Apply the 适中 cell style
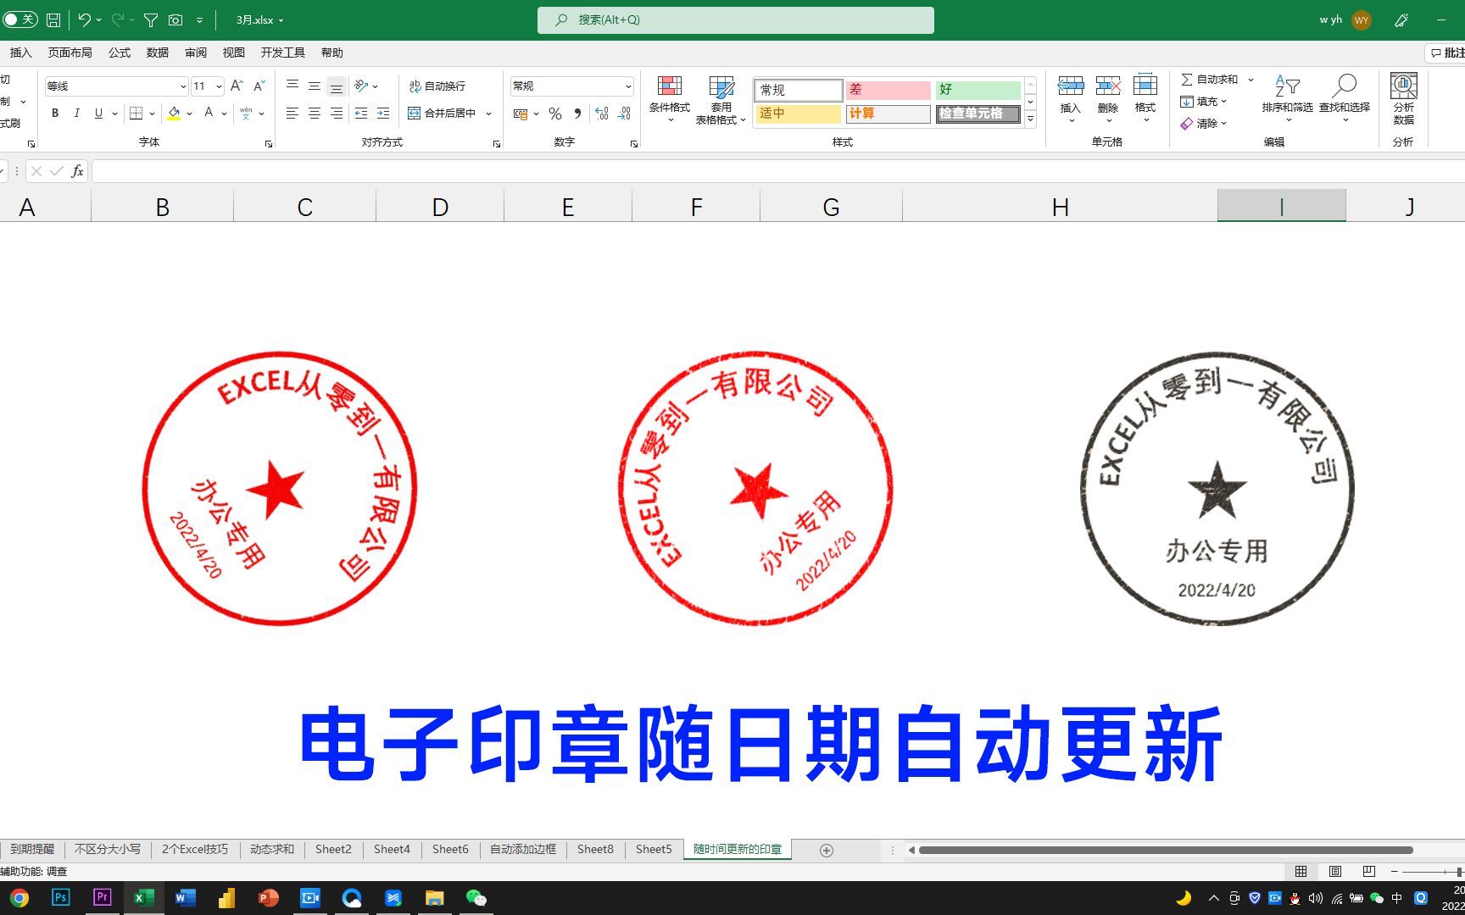 (x=798, y=114)
